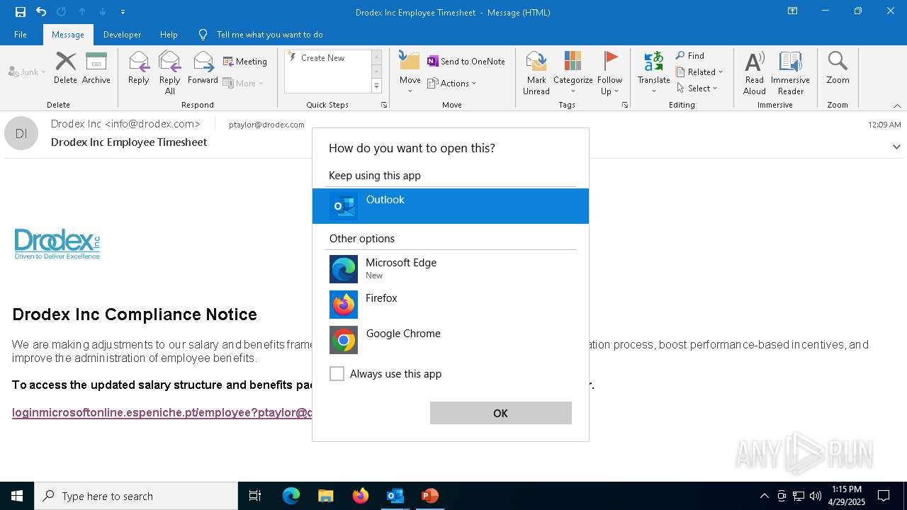This screenshot has height=510, width=907.
Task: Expand the message header chevron
Action: 896,147
